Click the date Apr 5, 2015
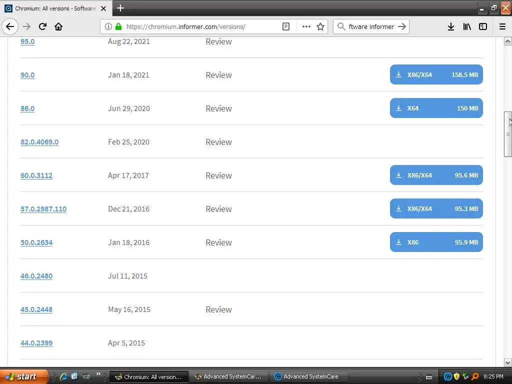 tap(126, 343)
